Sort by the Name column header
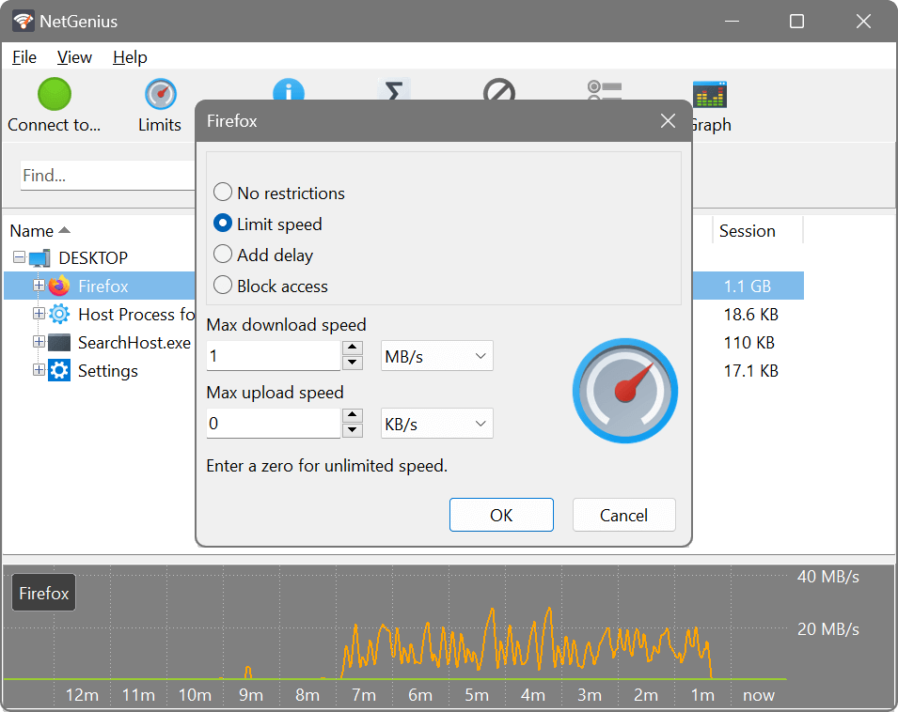 39,231
